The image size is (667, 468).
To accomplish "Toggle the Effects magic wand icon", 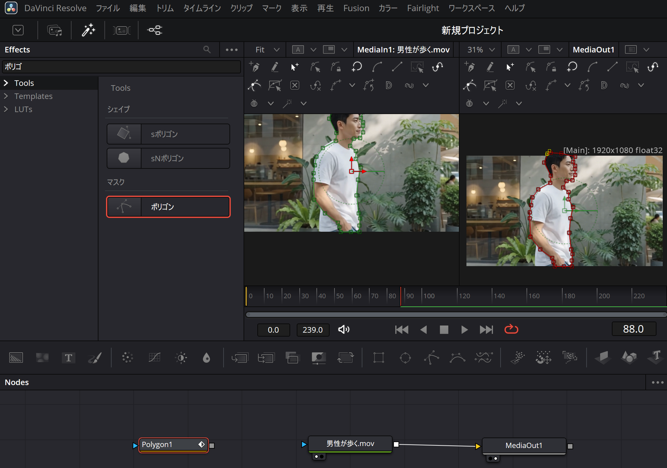I will click(88, 30).
